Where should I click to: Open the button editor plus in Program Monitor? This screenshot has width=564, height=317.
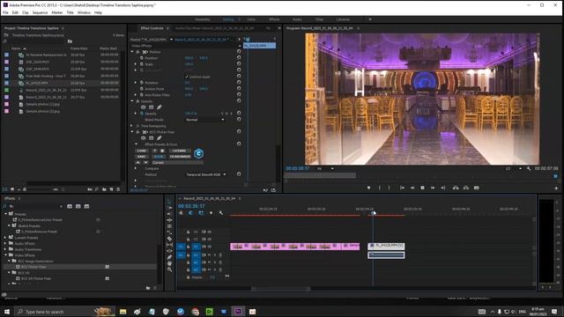point(556,188)
